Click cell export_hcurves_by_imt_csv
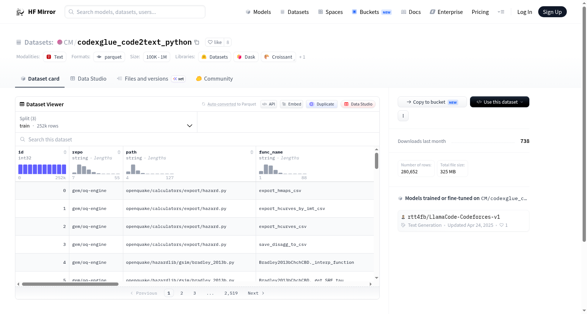The image size is (587, 314). point(315,208)
